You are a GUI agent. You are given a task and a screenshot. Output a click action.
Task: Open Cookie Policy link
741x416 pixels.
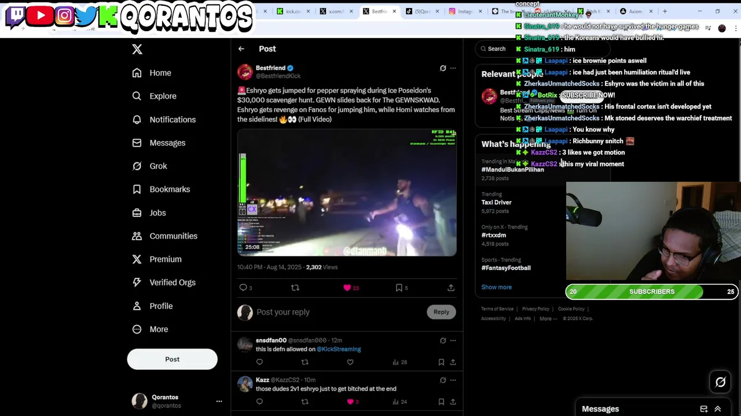tap(571, 309)
